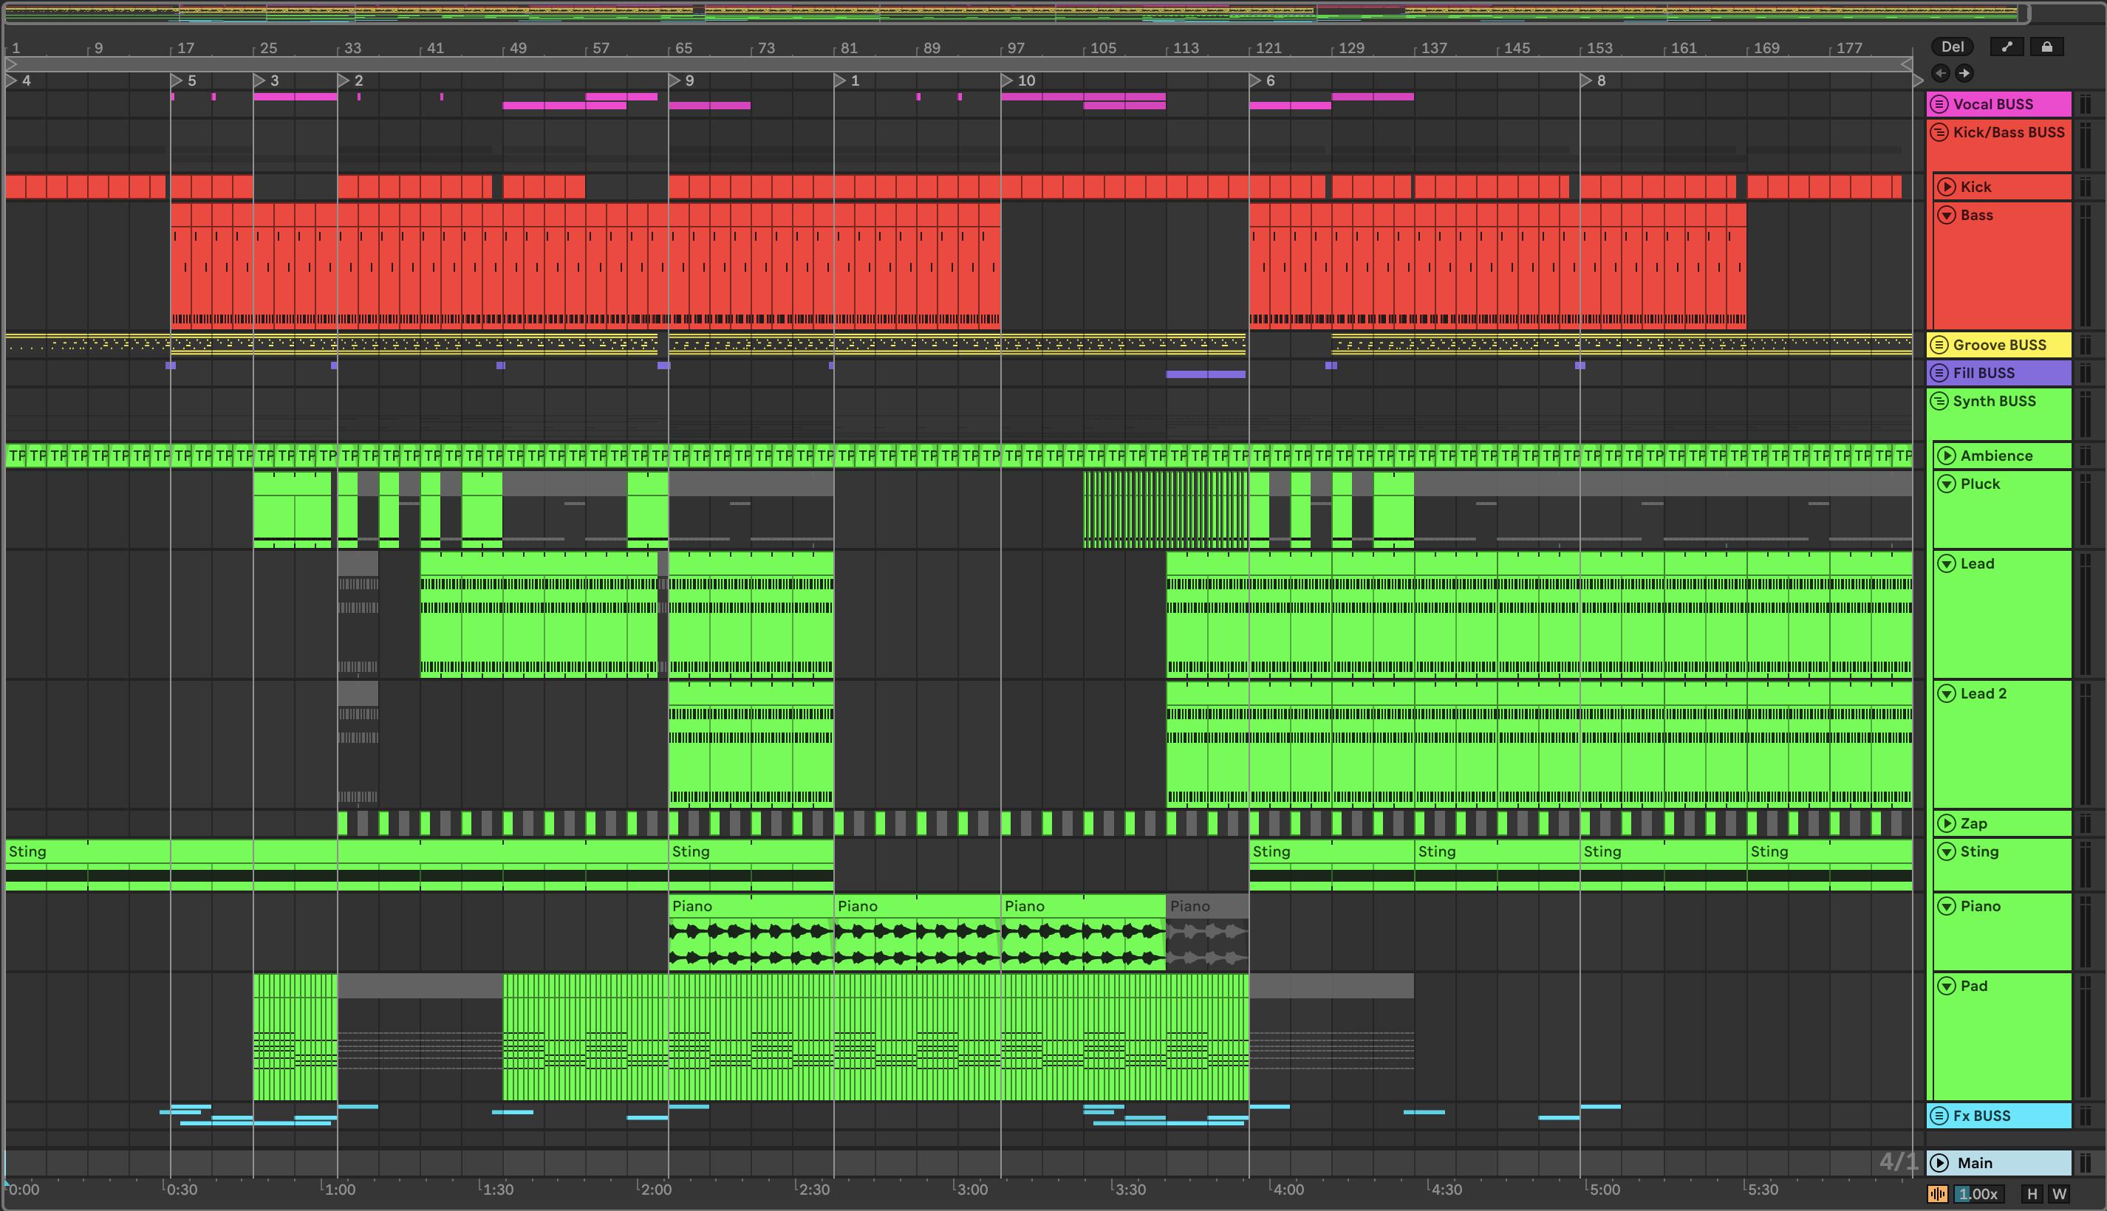This screenshot has height=1211, width=2107.
Task: Select the Groove BUSS track name
Action: tap(1999, 344)
